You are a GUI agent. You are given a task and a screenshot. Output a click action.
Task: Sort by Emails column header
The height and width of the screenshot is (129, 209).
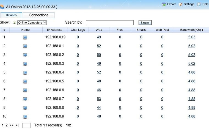pos(141,30)
